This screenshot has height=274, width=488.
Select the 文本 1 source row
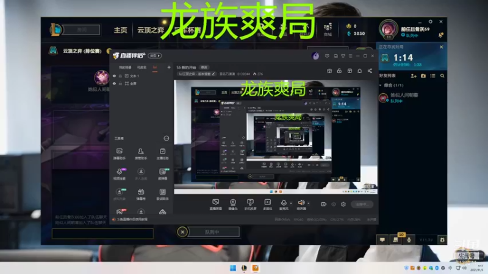[142, 76]
